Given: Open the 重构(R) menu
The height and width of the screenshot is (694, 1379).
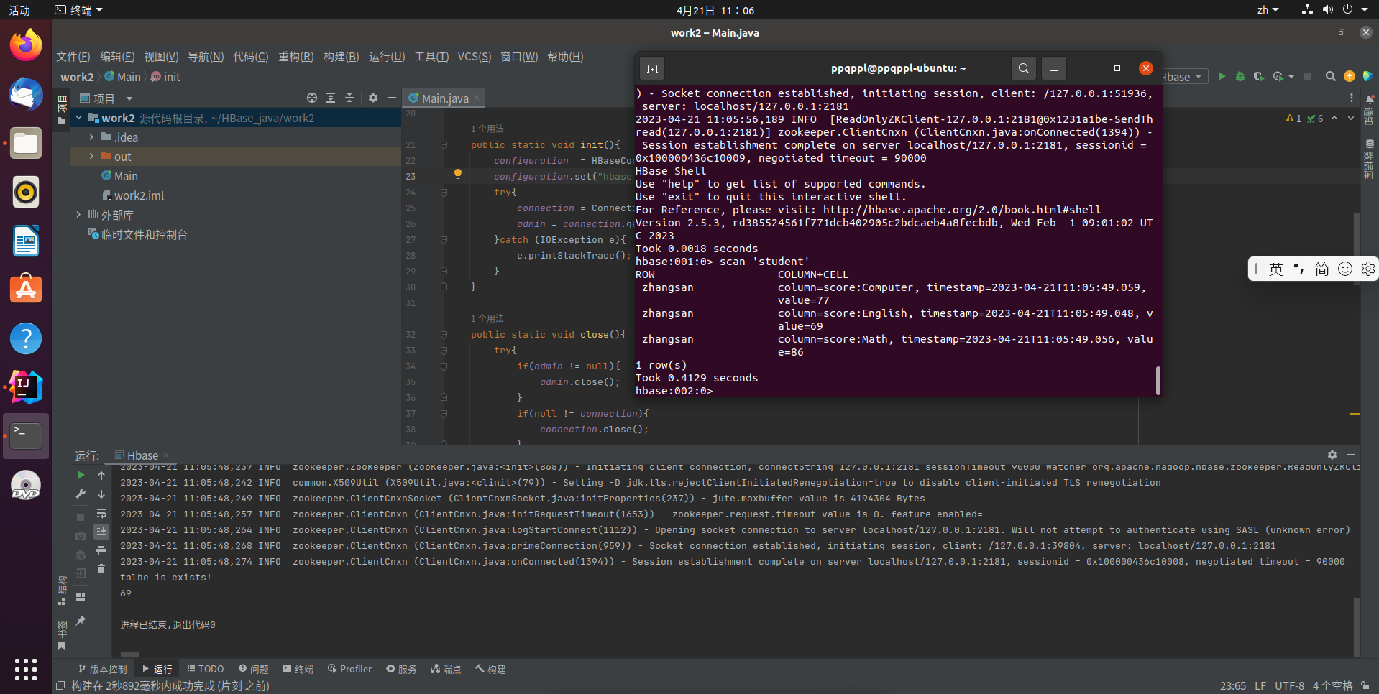Looking at the screenshot, I should [296, 57].
